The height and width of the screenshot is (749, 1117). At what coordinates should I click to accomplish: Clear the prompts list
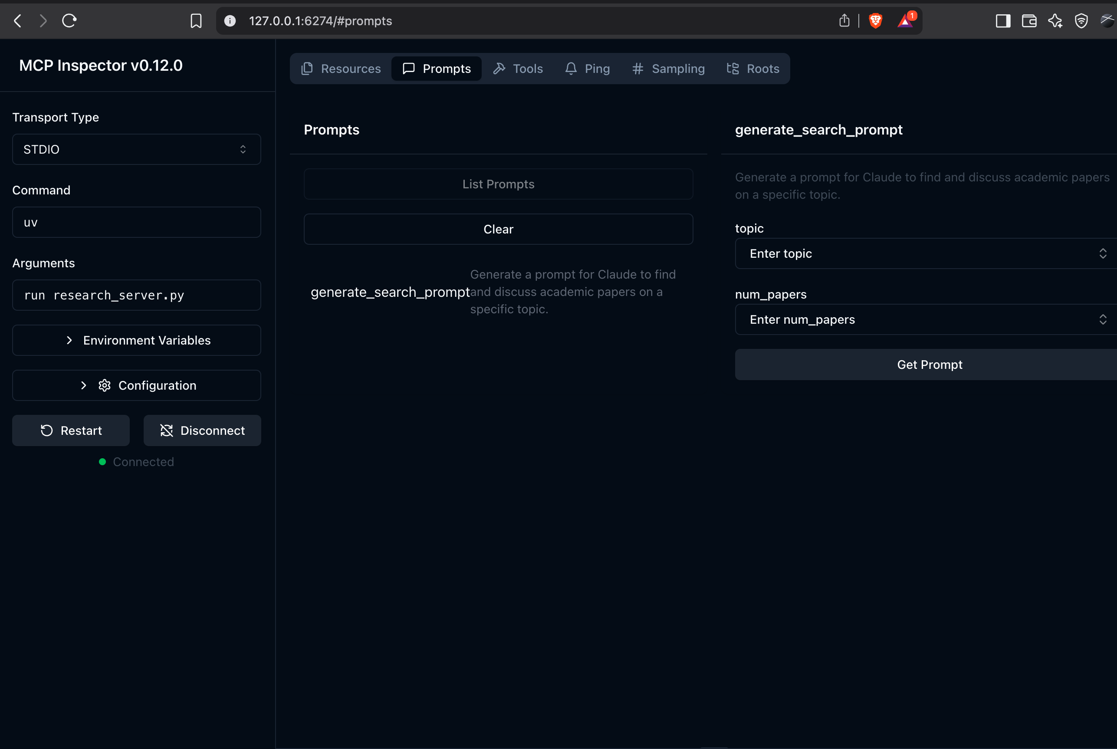pyautogui.click(x=498, y=229)
